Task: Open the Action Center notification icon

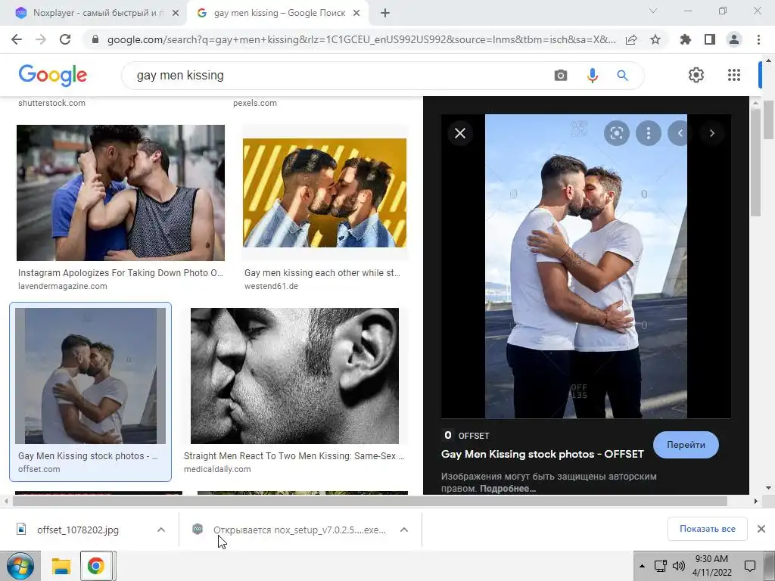Action: coord(750,566)
